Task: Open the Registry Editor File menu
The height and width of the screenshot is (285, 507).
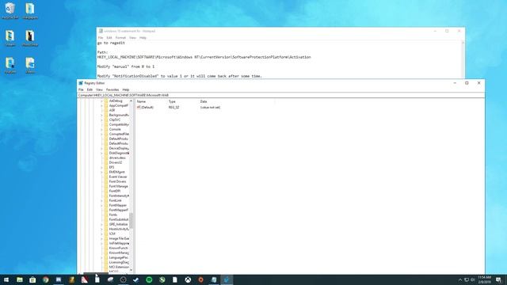Action: pos(81,89)
